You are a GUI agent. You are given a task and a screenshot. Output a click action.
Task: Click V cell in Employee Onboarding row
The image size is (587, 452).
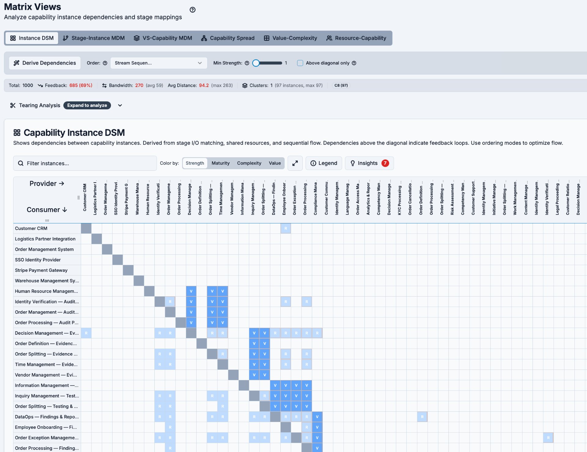[317, 427]
